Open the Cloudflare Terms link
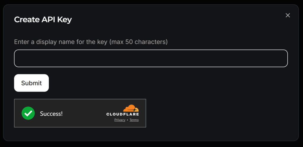This screenshot has width=303, height=147. (134, 120)
